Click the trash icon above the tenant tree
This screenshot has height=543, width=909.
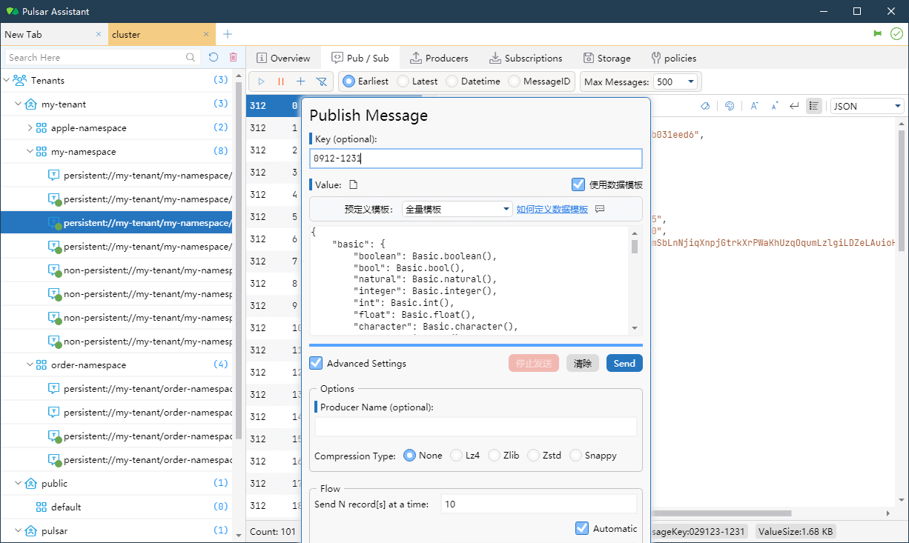click(234, 57)
